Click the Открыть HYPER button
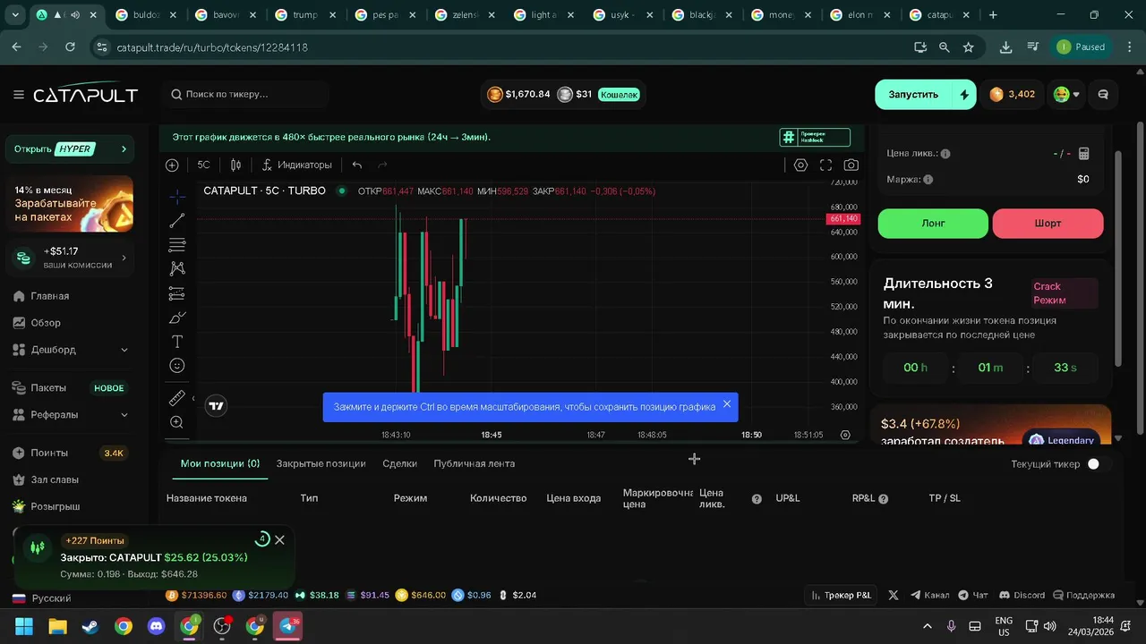 coord(70,149)
